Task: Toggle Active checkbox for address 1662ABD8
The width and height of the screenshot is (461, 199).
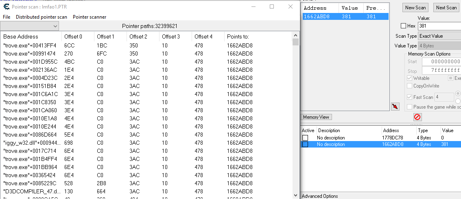Action: 305,144
